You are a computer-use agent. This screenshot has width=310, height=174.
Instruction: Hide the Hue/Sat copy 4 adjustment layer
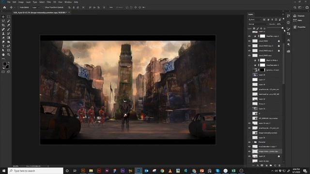(249, 36)
